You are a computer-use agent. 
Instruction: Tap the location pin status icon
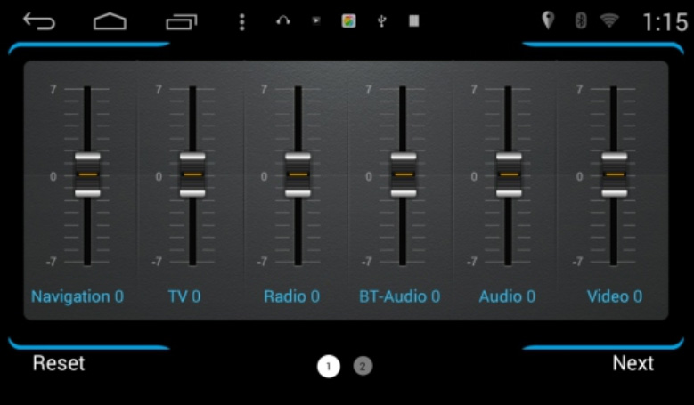(548, 21)
